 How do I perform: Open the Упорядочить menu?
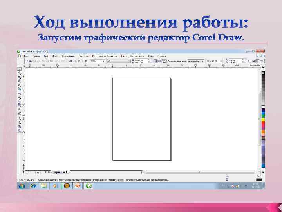click(68, 56)
